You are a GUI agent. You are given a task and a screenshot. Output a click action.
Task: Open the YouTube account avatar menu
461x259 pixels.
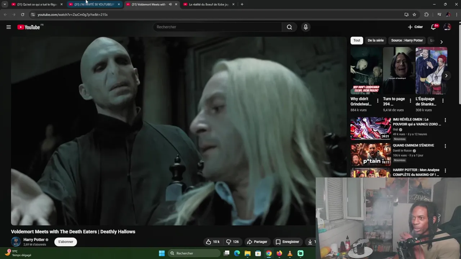coord(447,27)
